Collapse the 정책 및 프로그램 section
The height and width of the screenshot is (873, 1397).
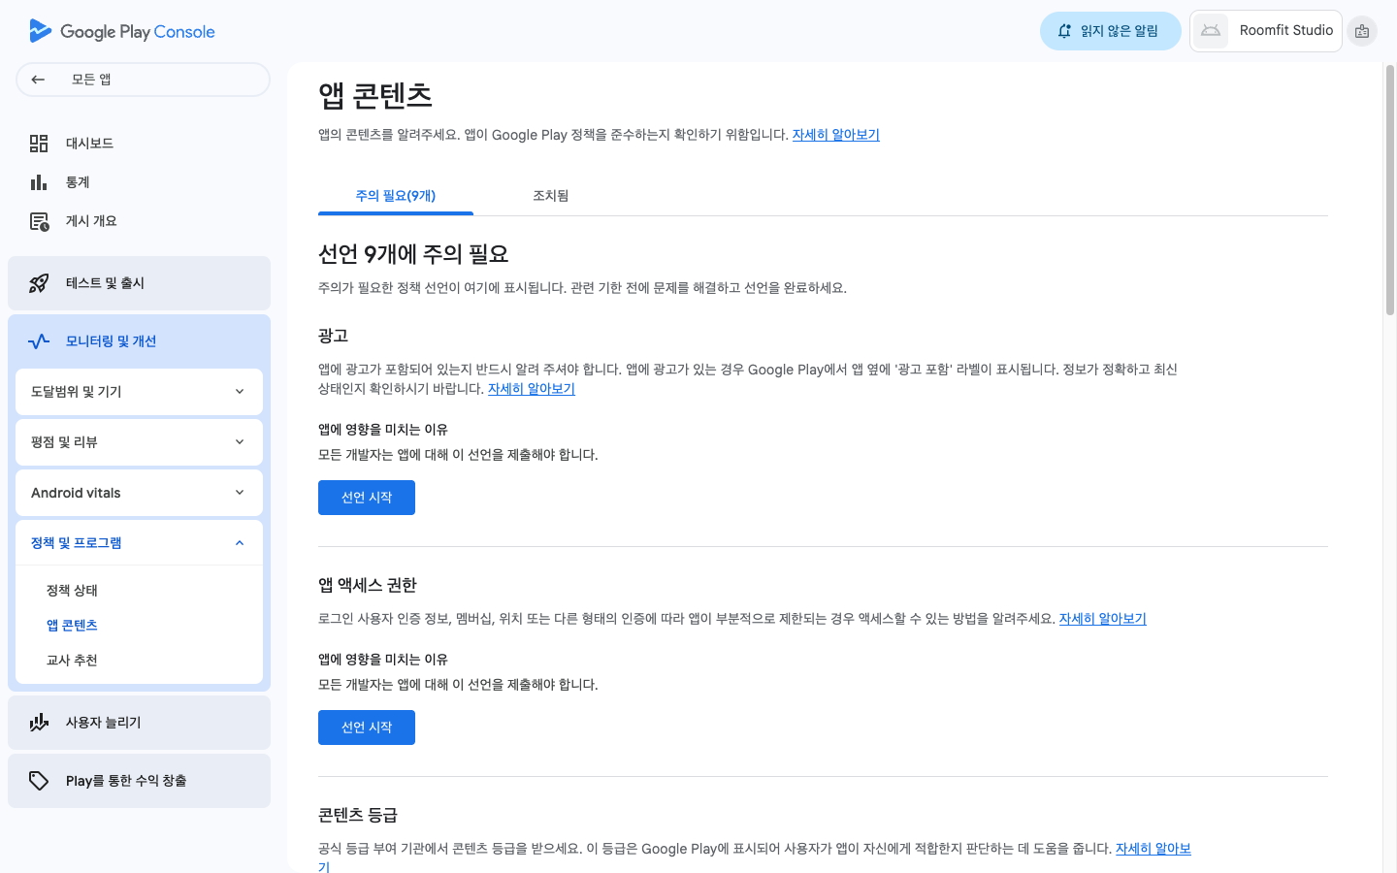tap(240, 543)
